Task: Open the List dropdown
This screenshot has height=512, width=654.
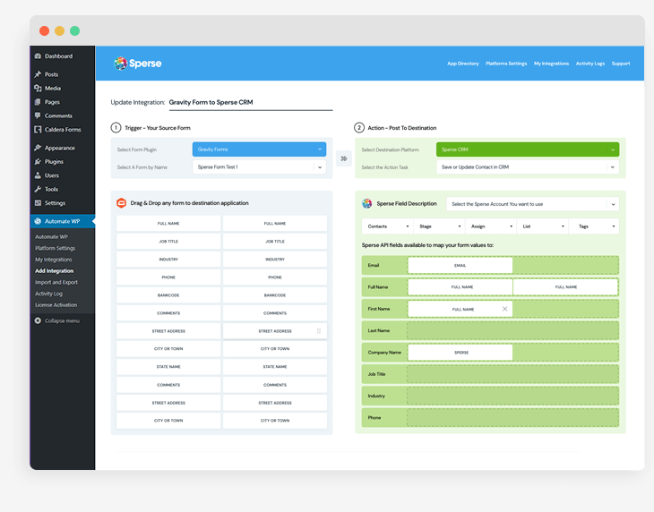Action: tap(543, 226)
